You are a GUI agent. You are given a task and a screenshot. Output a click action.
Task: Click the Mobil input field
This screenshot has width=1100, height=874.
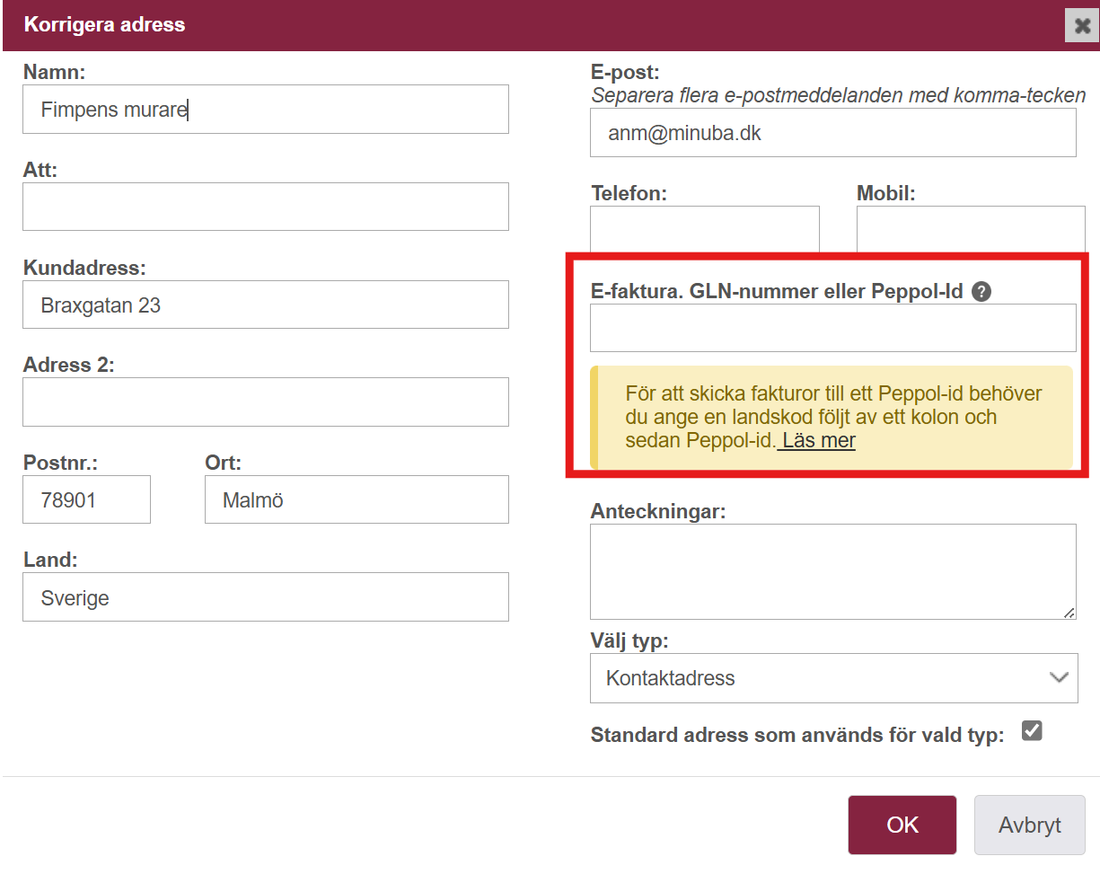[x=971, y=230]
